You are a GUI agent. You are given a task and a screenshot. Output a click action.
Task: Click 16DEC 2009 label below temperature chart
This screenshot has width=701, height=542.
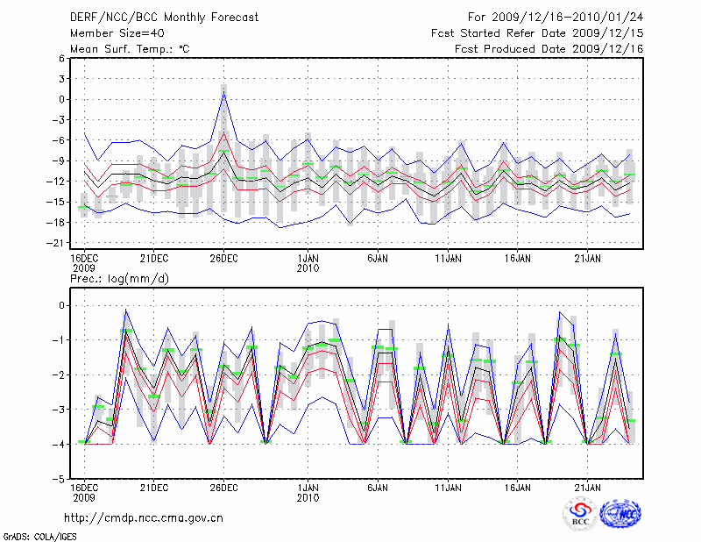click(x=84, y=263)
